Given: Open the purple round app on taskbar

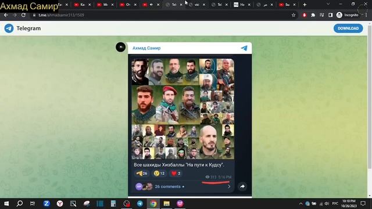Looking at the screenshot, I should click(180, 204).
